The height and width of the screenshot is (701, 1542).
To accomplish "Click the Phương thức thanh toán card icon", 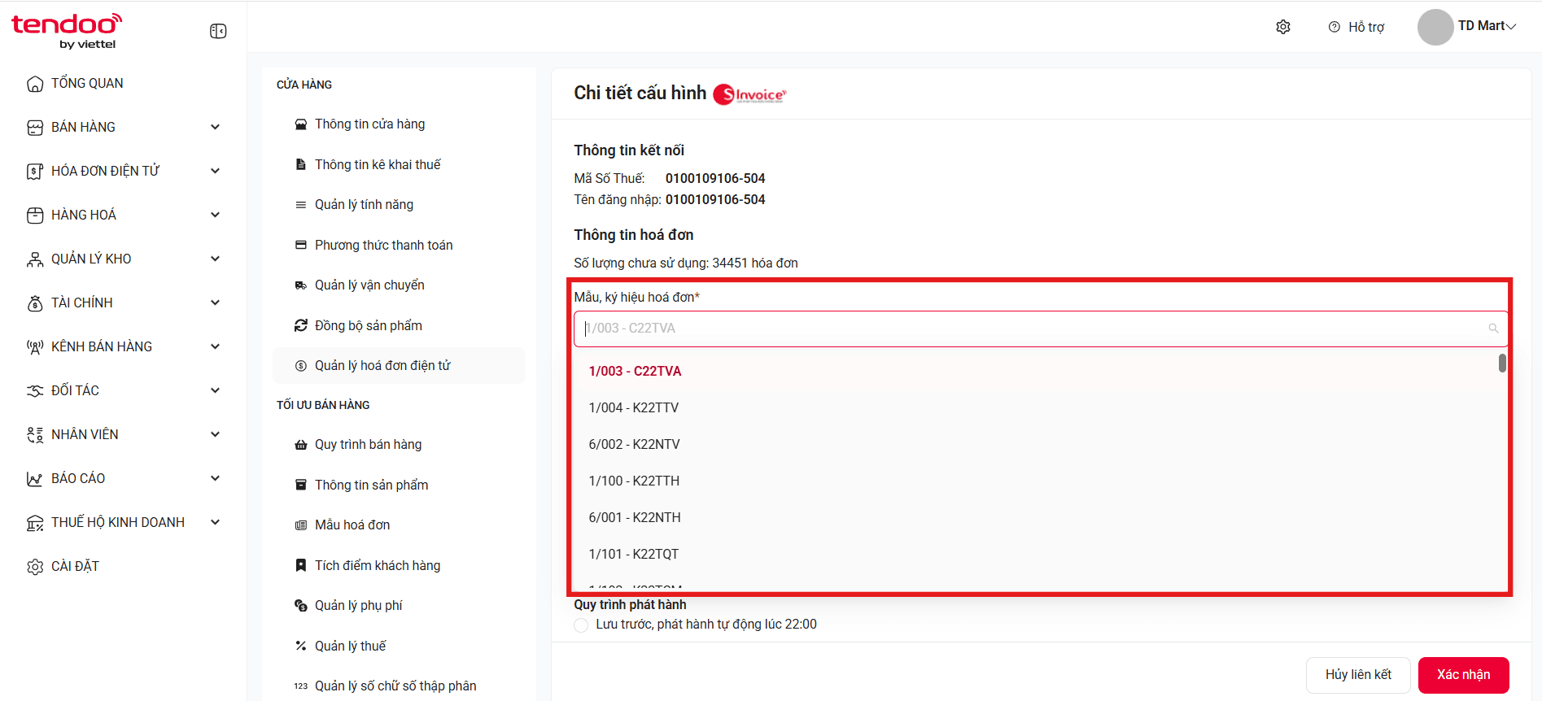I will pos(301,245).
